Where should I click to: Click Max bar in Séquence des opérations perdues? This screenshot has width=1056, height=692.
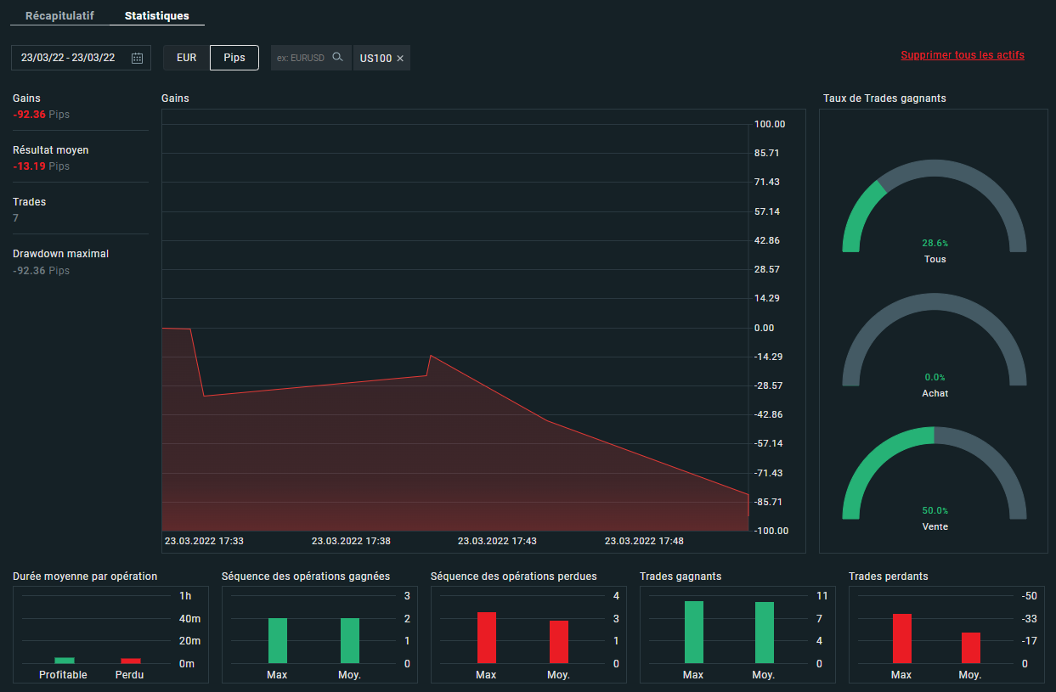pyautogui.click(x=486, y=638)
